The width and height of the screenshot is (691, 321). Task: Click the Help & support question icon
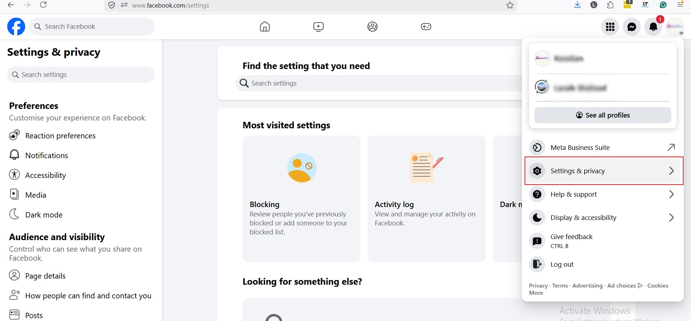click(537, 194)
